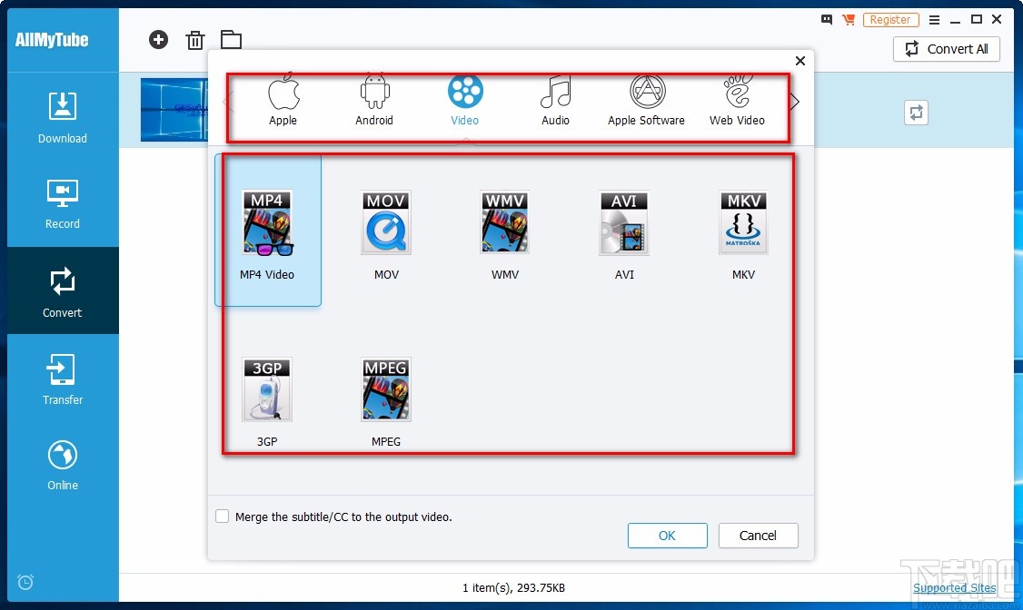This screenshot has height=610, width=1023.
Task: Open the output folder icon
Action: (x=231, y=40)
